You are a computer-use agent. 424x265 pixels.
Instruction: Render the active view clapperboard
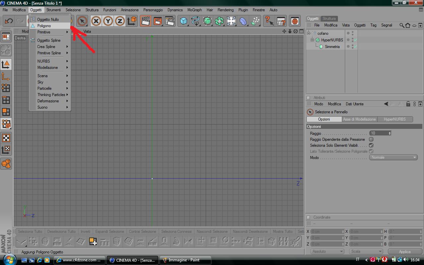[x=145, y=21]
